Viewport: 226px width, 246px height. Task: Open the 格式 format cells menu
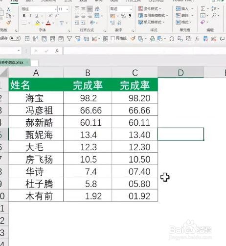183,22
